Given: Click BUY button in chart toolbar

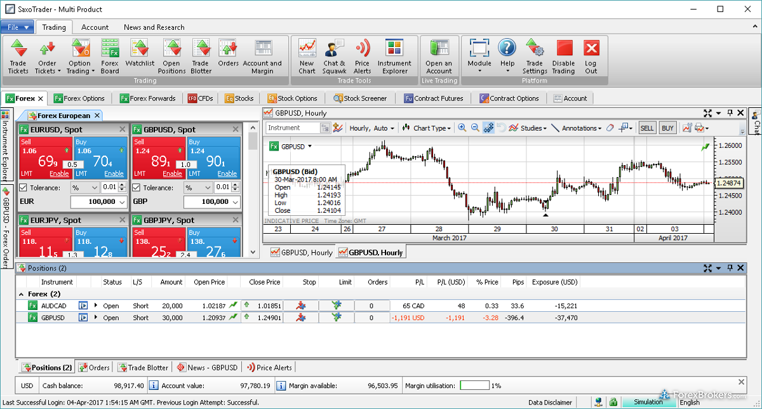Looking at the screenshot, I should 667,128.
